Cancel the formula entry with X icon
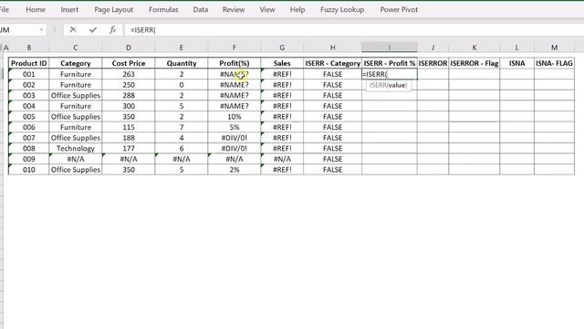This screenshot has width=584, height=329. pyautogui.click(x=73, y=30)
